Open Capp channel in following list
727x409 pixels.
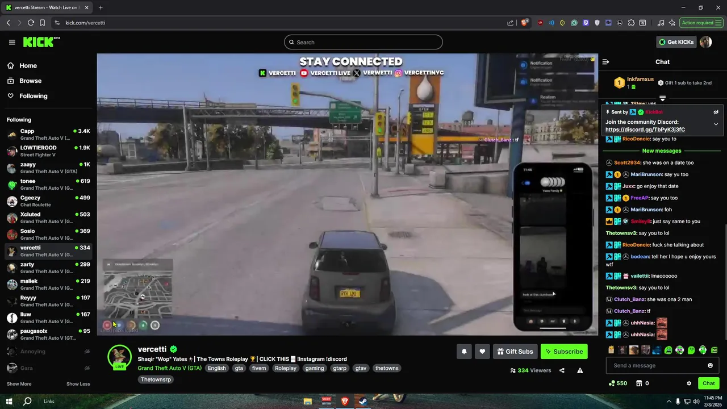(48, 135)
